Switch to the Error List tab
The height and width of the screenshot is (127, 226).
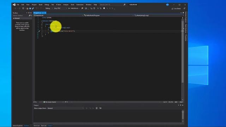(37, 126)
